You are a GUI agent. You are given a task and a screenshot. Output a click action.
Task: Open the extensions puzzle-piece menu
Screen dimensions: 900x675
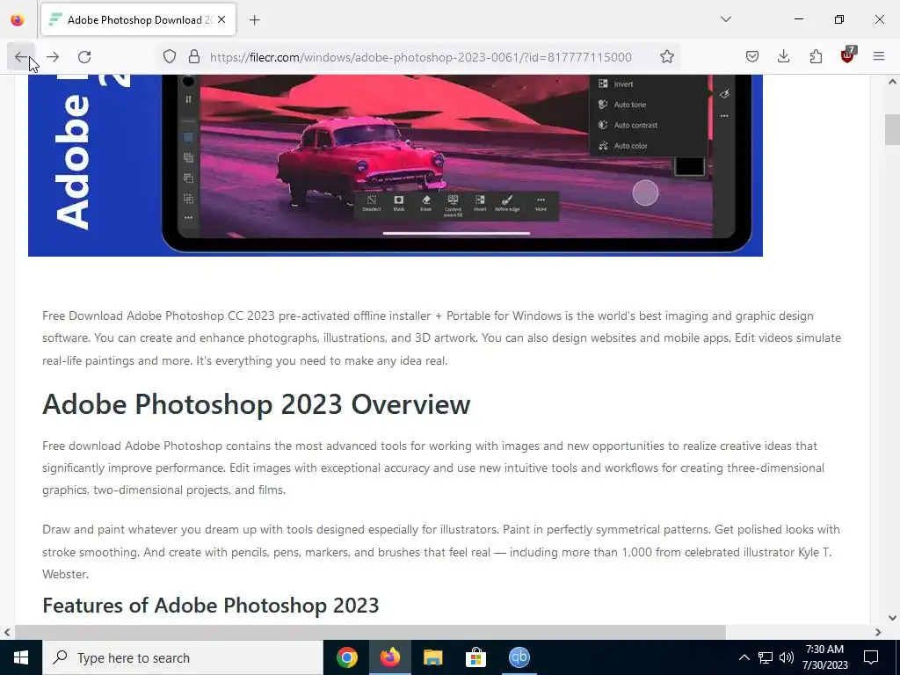(816, 57)
